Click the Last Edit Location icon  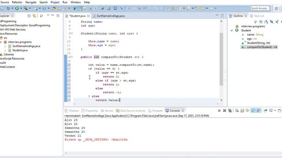(197, 8)
